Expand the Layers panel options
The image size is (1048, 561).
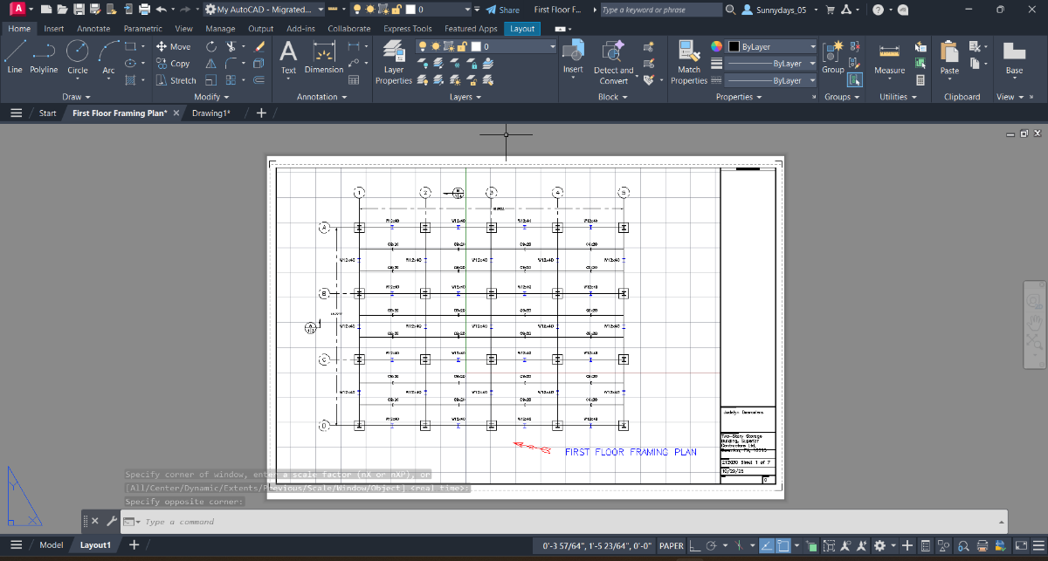[466, 97]
